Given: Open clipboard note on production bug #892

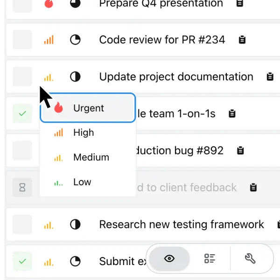Looking at the screenshot, I should click(x=240, y=151).
